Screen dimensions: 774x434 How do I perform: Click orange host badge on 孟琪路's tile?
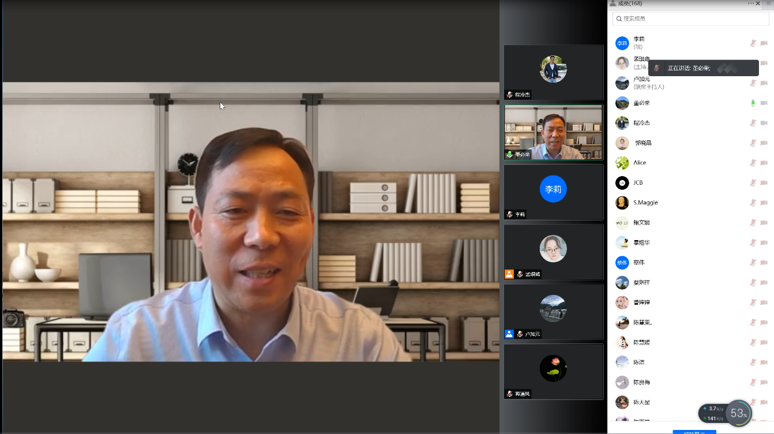[509, 274]
